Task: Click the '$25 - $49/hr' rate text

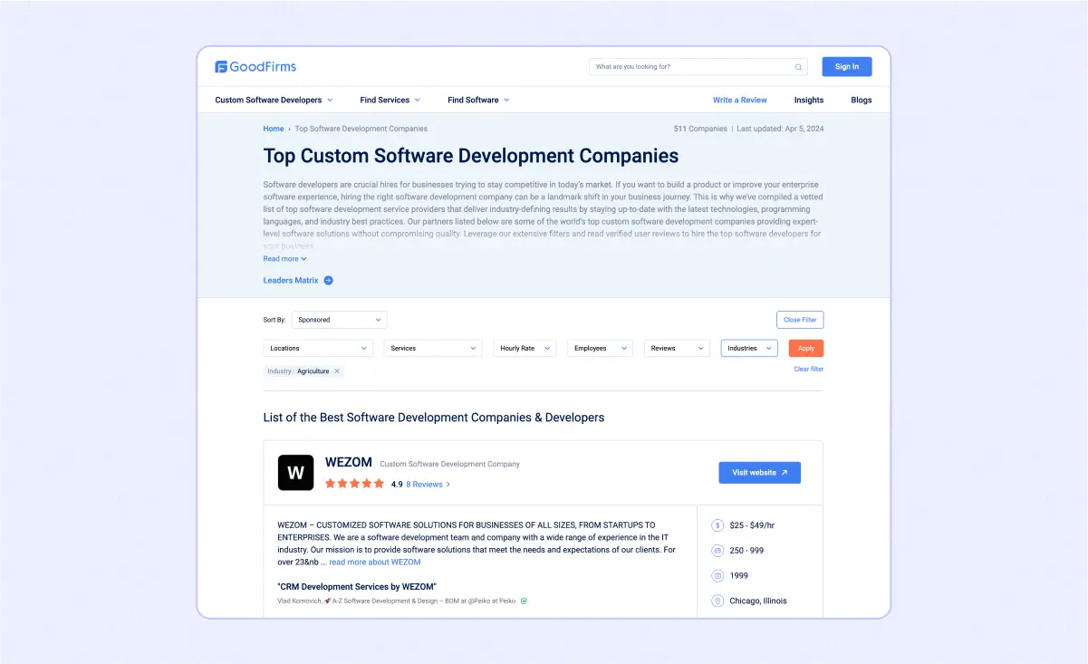Action: [753, 525]
